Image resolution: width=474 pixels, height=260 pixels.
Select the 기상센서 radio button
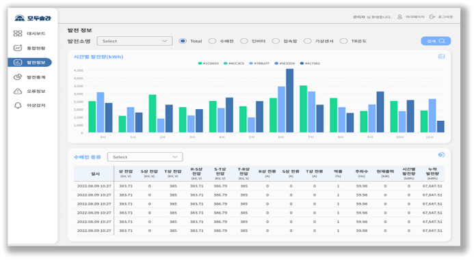[307, 41]
